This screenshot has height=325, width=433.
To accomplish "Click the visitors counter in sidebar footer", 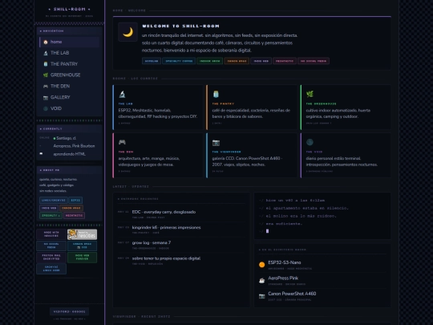I will coord(69,311).
